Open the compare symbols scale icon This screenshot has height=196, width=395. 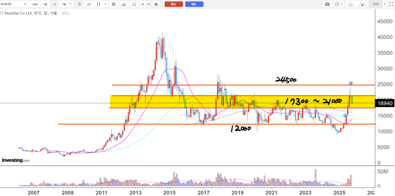tap(135, 4)
